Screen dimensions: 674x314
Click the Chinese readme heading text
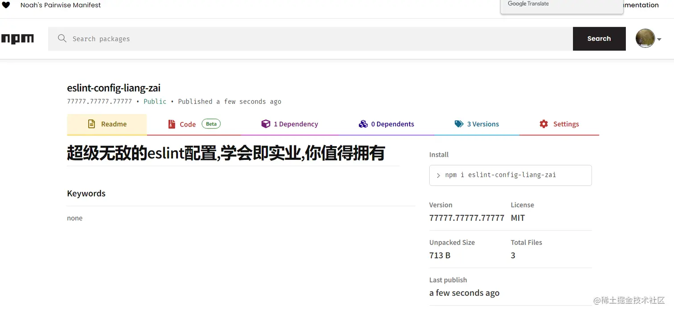pyautogui.click(x=226, y=153)
